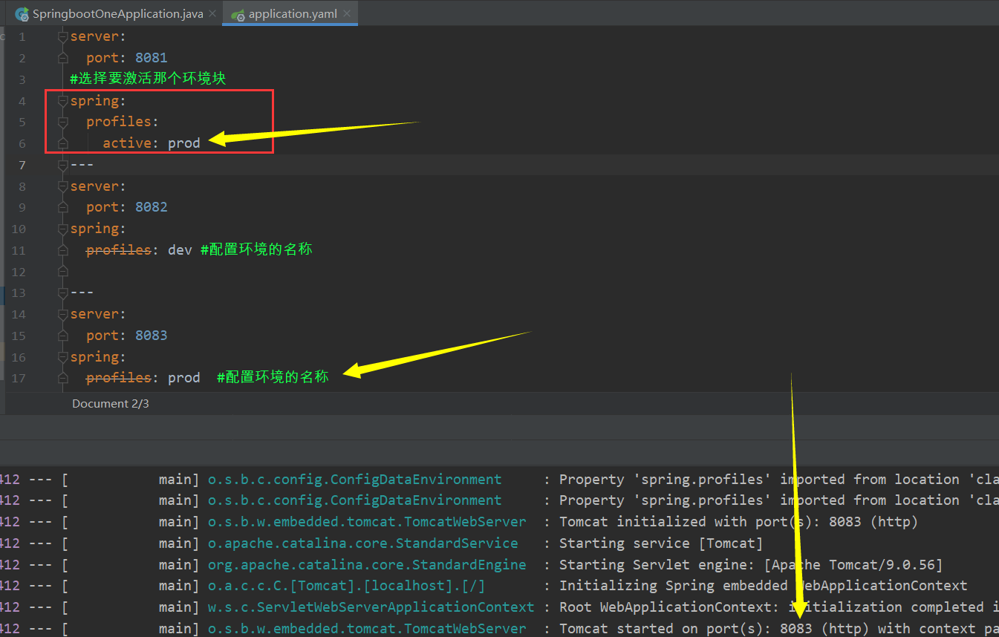Click the 'spring:' key on line 4
Image resolution: width=999 pixels, height=637 pixels.
(98, 101)
